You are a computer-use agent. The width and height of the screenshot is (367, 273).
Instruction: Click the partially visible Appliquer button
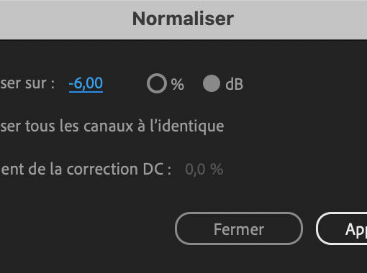coord(342,228)
